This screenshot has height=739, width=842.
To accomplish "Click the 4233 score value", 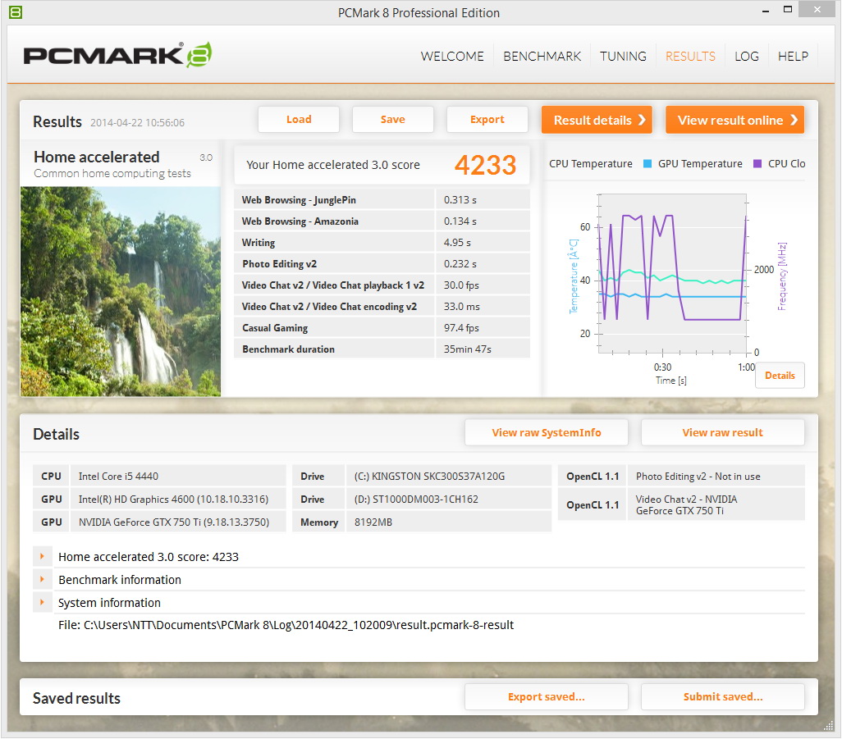I will 485,165.
